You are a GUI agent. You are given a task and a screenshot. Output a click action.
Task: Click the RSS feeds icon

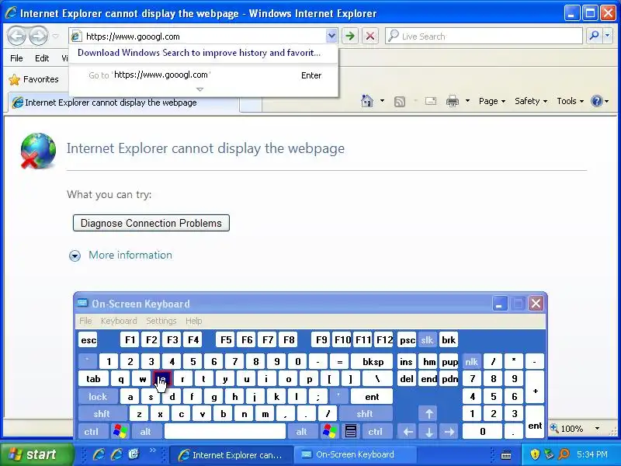400,102
